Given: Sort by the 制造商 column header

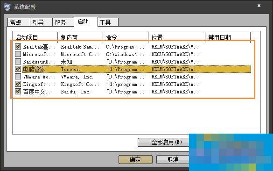Looking at the screenshot, I should [80, 37].
